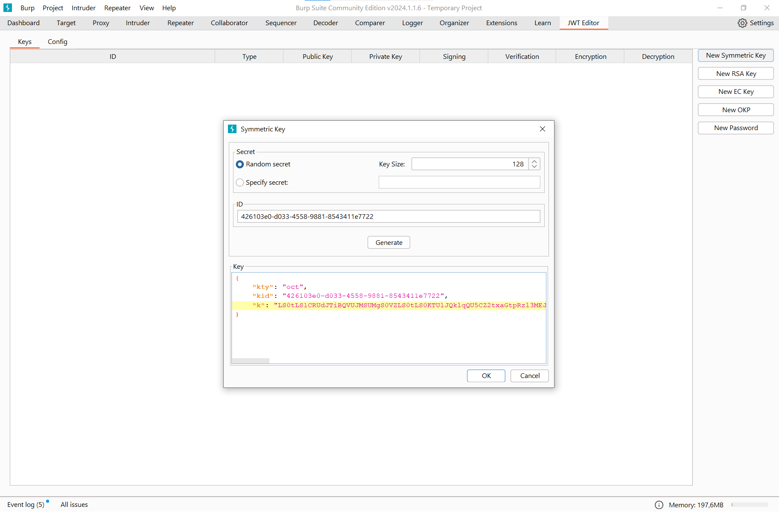Open the Keys sub-tab
The image size is (779, 512).
point(25,42)
